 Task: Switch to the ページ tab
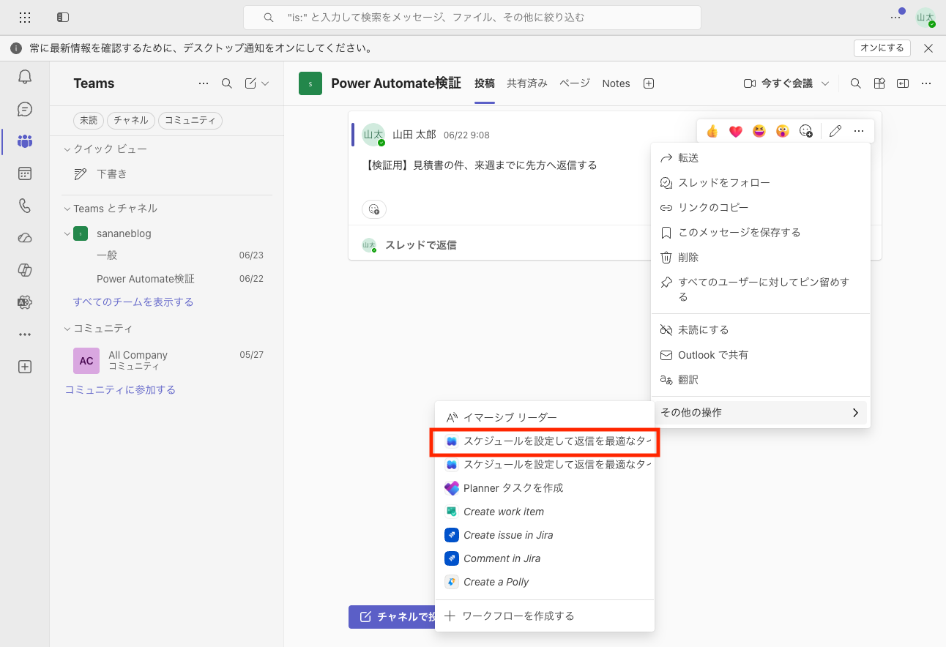click(575, 83)
